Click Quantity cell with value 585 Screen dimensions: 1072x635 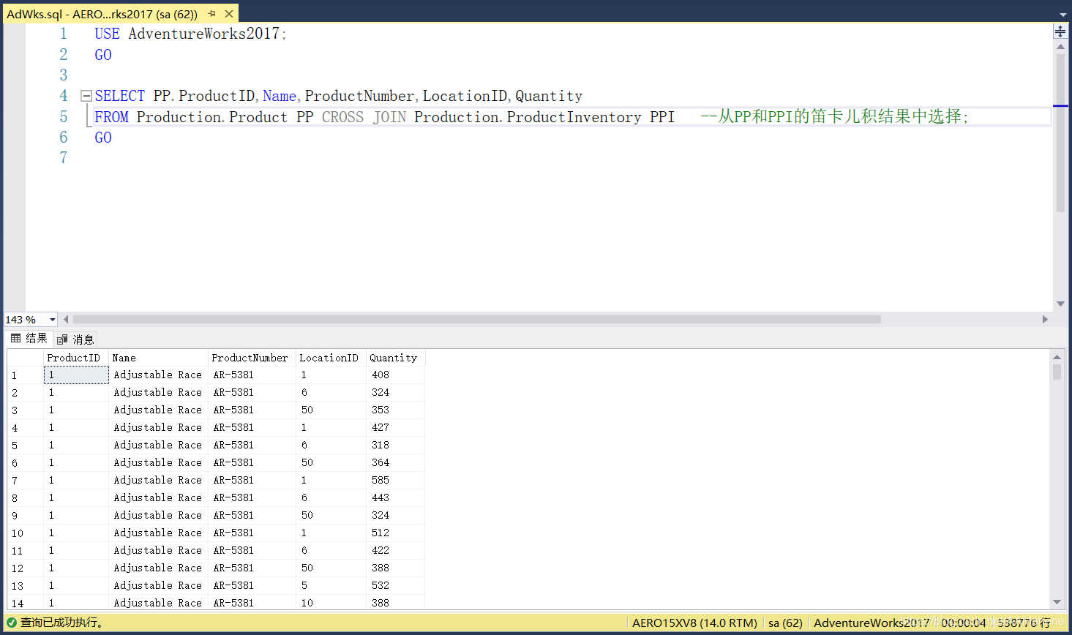tap(395, 481)
